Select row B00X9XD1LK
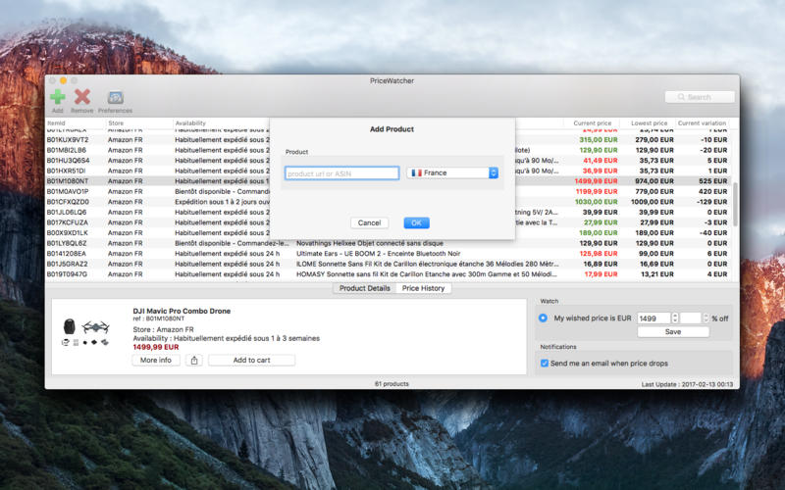Image resolution: width=785 pixels, height=490 pixels. (x=388, y=232)
